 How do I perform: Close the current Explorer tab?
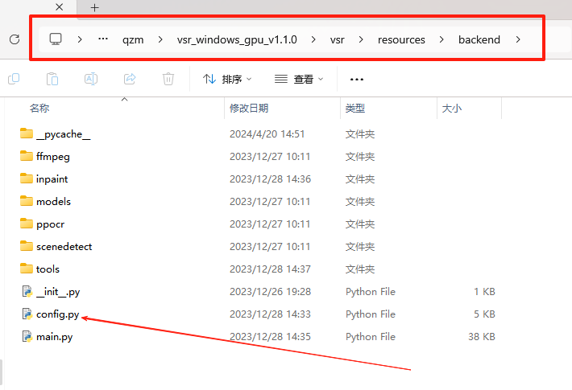coord(59,7)
